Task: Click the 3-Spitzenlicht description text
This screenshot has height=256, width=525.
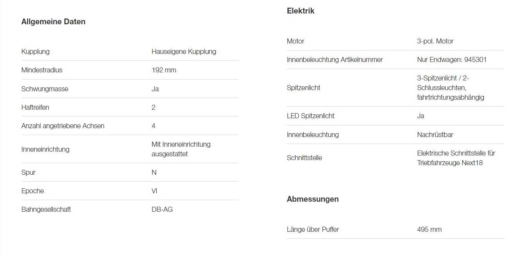Action: coord(450,88)
